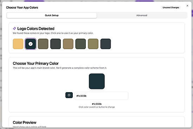Select the checked dark navy logo swatch
Viewport: 193px width, 129px height.
point(31,44)
